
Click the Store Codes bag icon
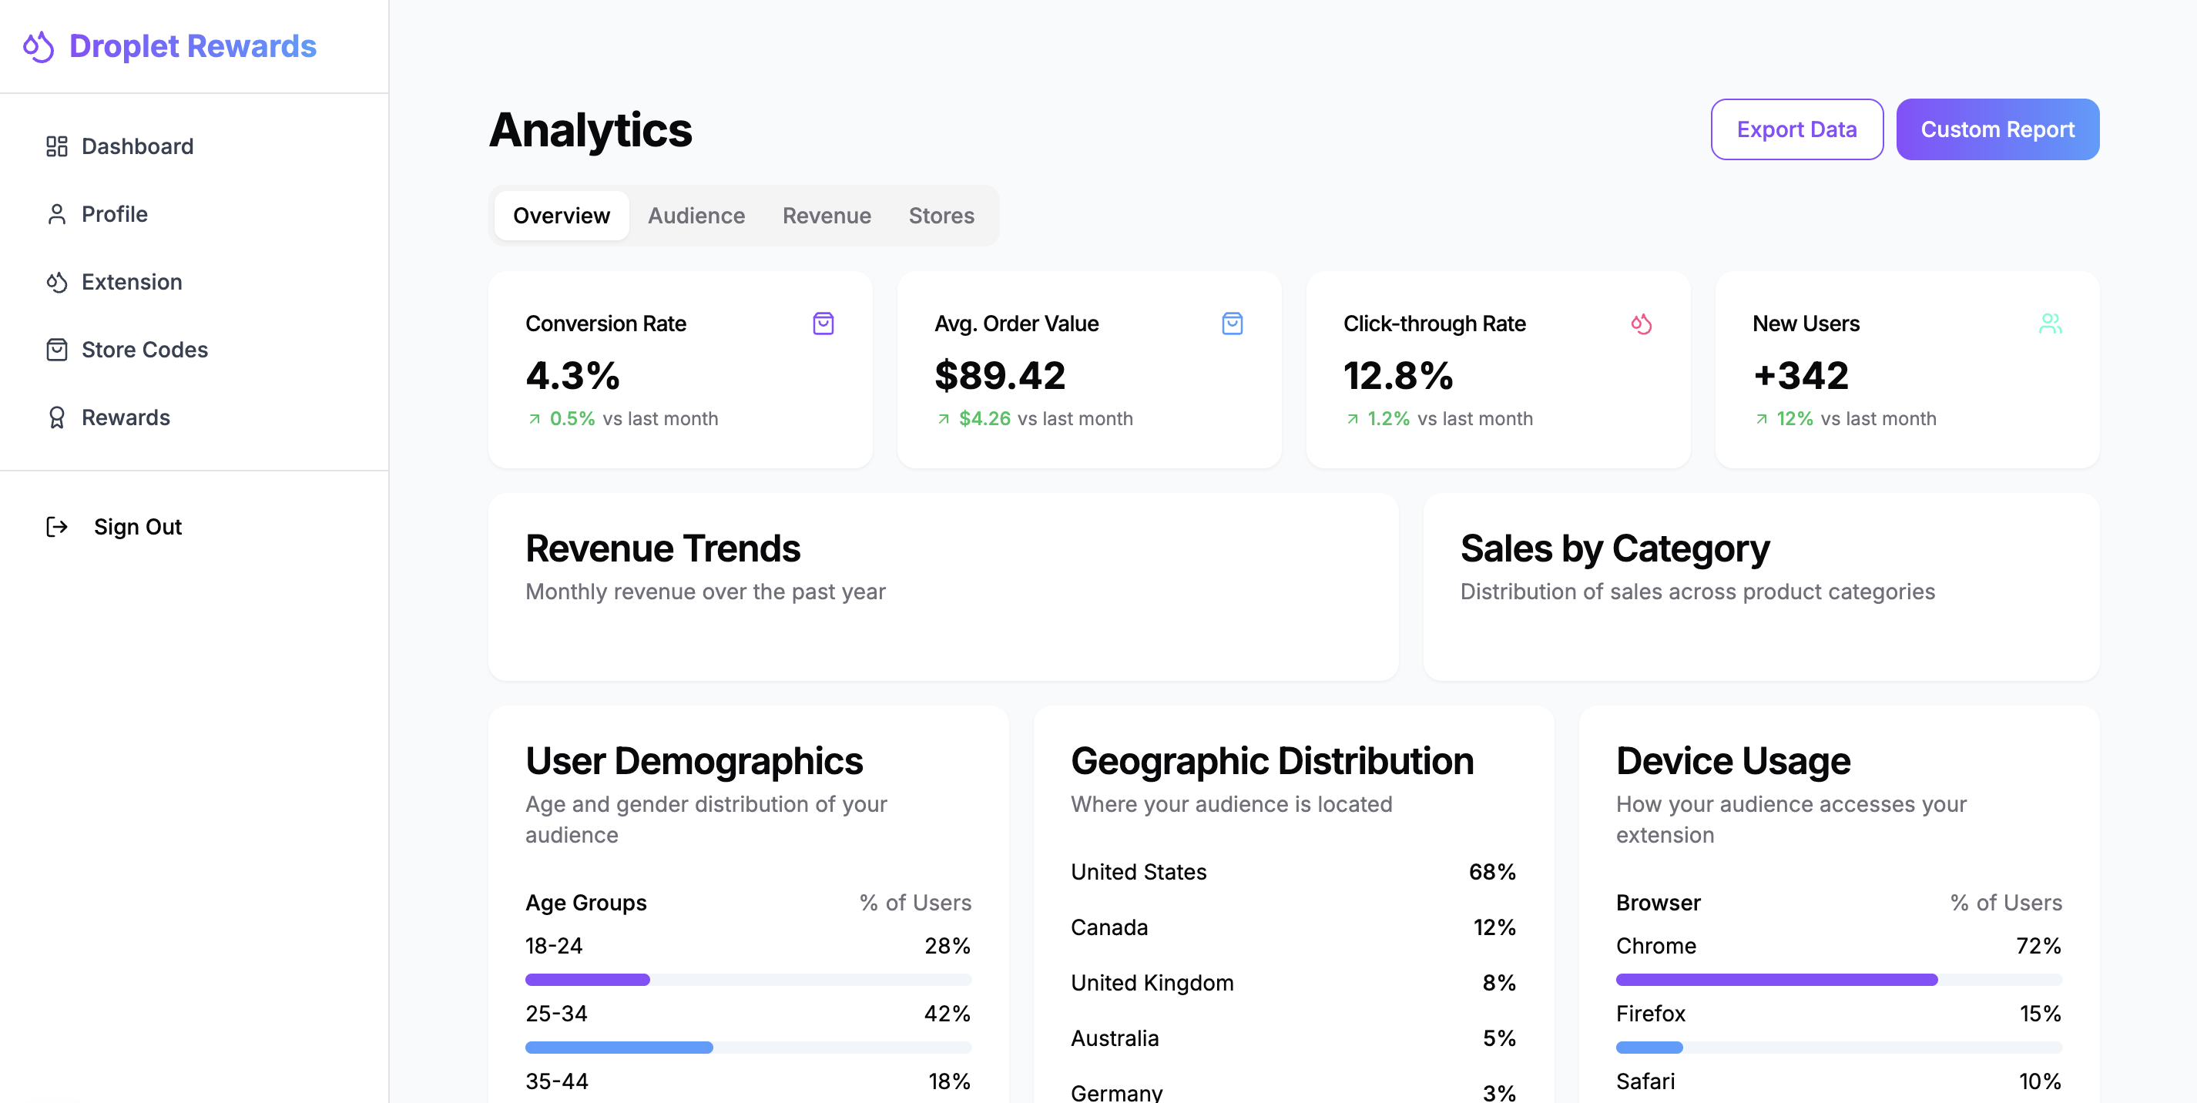click(56, 350)
